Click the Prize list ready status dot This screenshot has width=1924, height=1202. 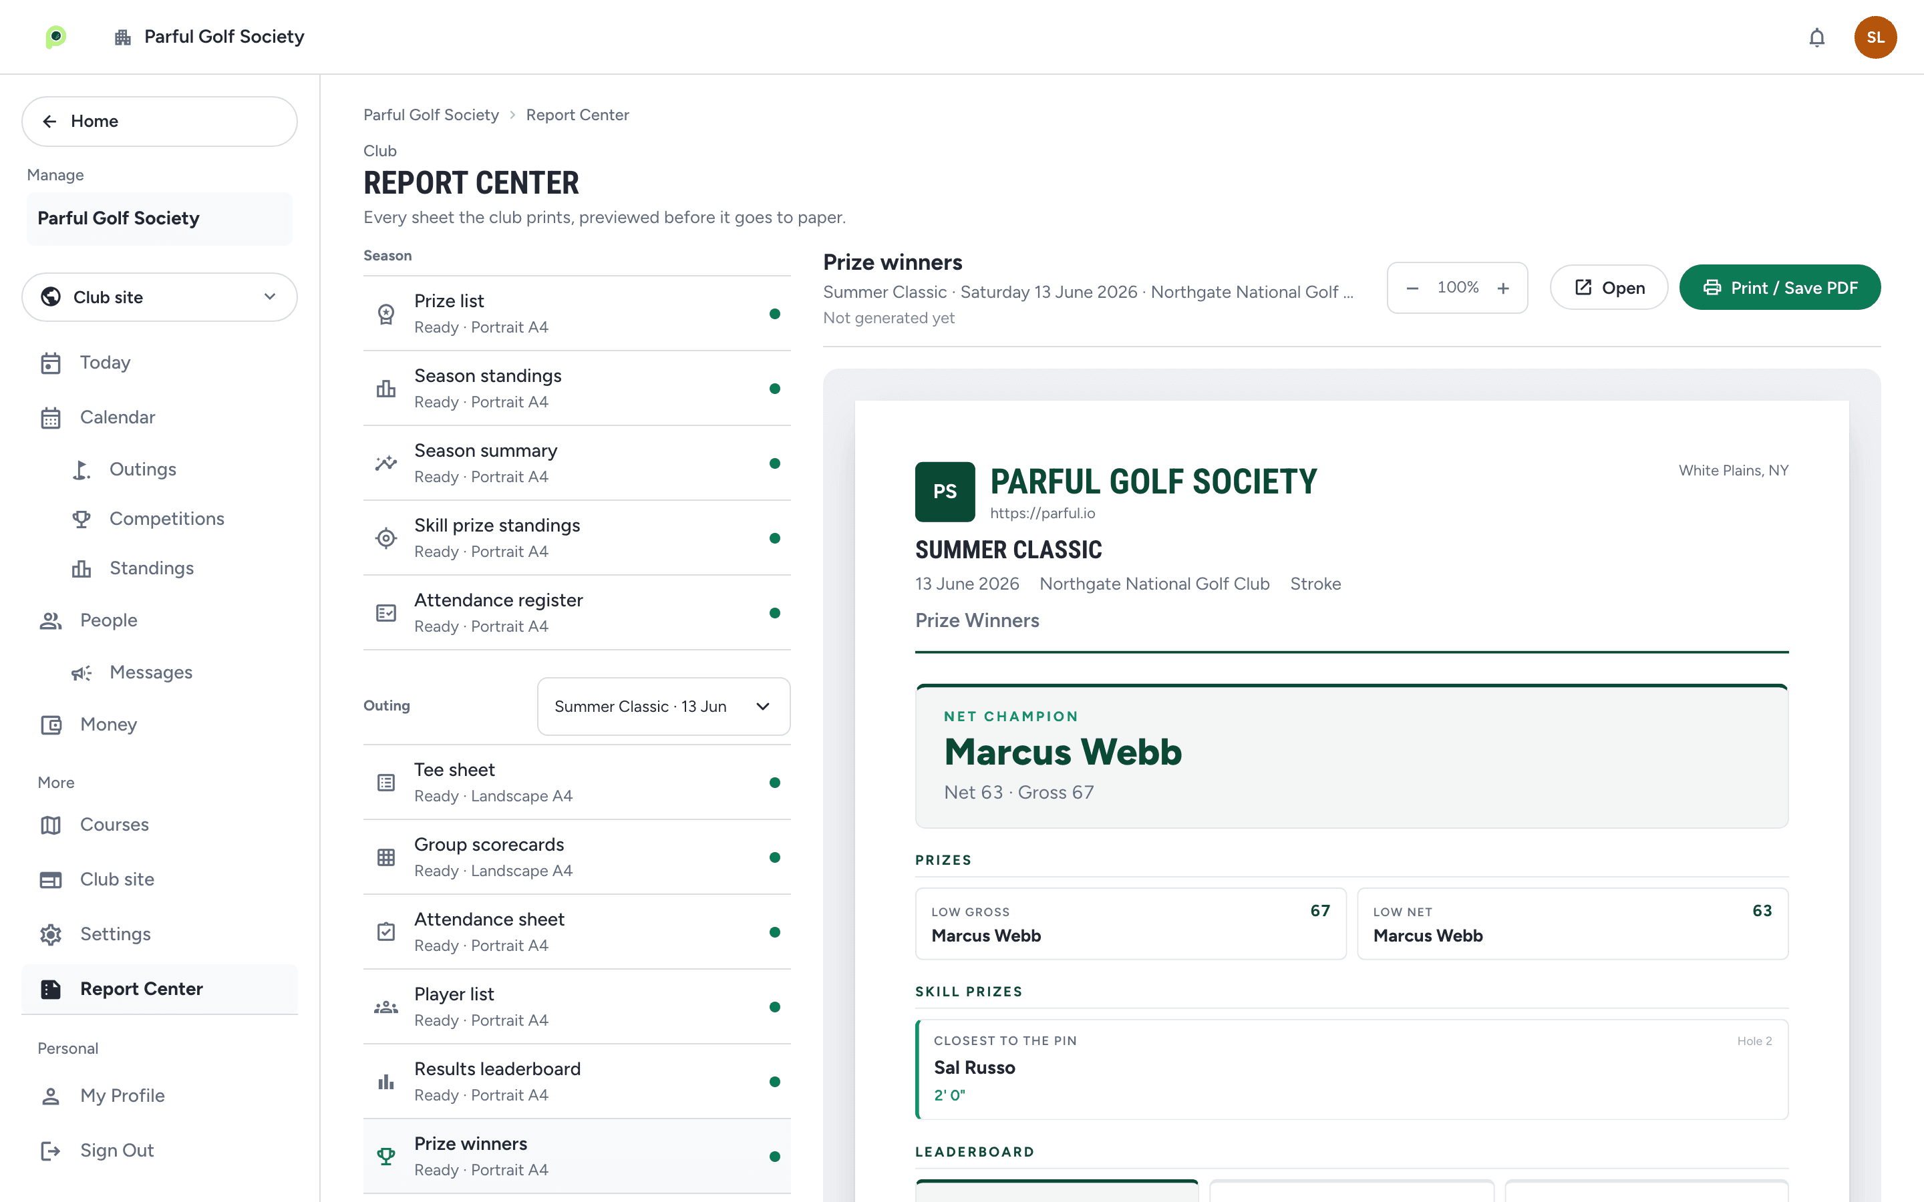[x=774, y=314]
